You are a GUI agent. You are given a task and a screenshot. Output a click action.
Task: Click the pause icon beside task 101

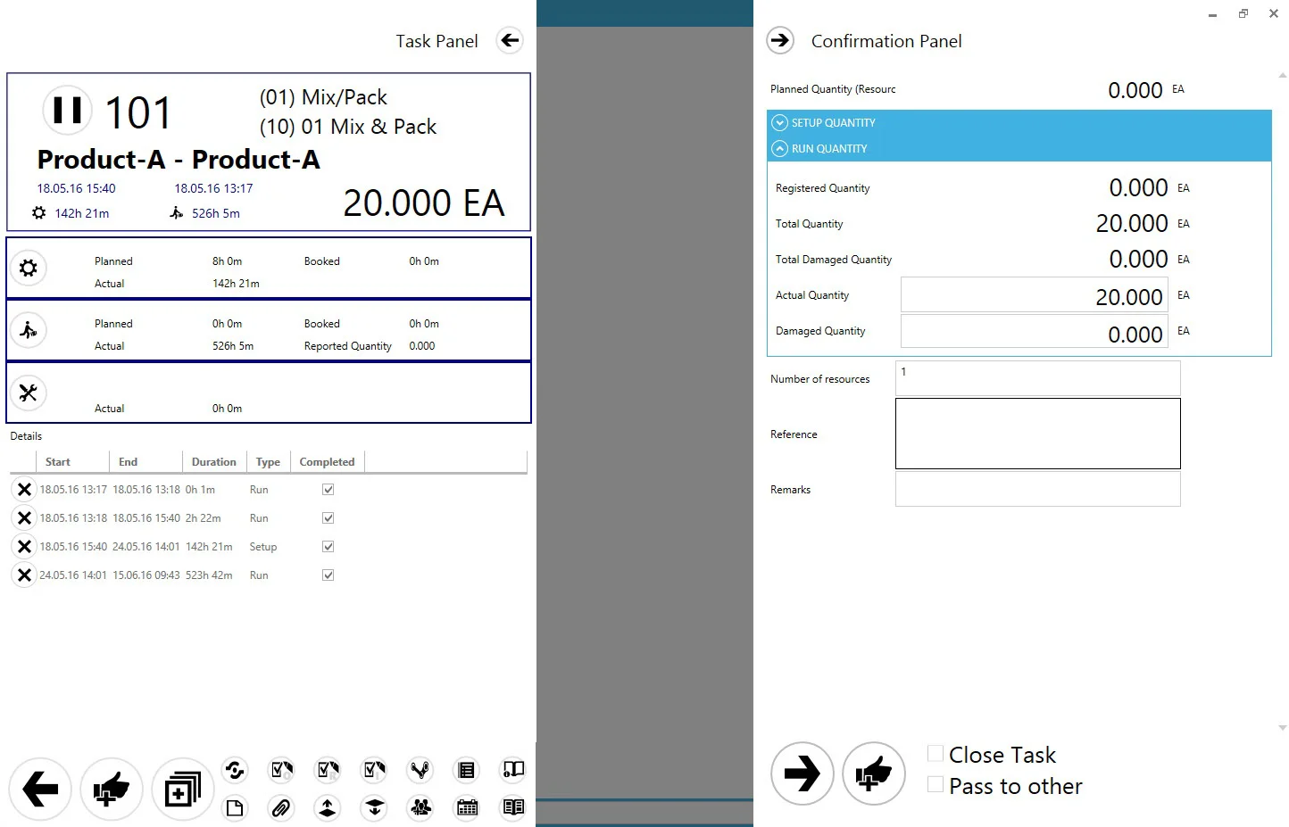67,111
